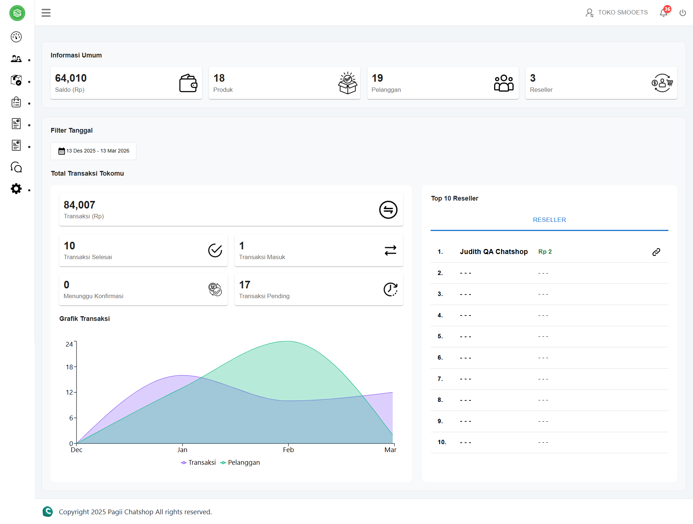This screenshot has height=524, width=693.
Task: Toggle the dot indicator next to the gear icon
Action: (29, 190)
